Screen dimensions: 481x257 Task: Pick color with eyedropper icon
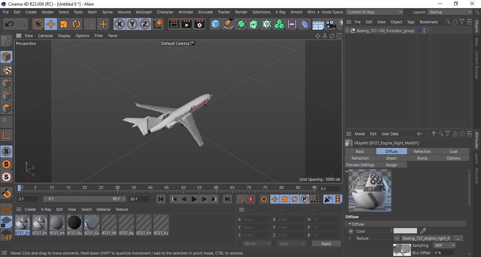pos(423,231)
